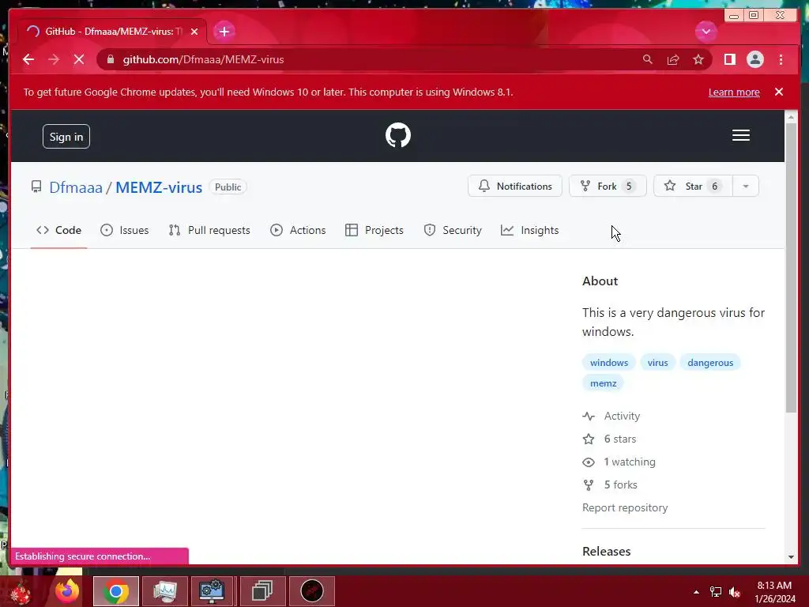Select the memz topic tag
Screen dimensions: 809x607
(603, 383)
